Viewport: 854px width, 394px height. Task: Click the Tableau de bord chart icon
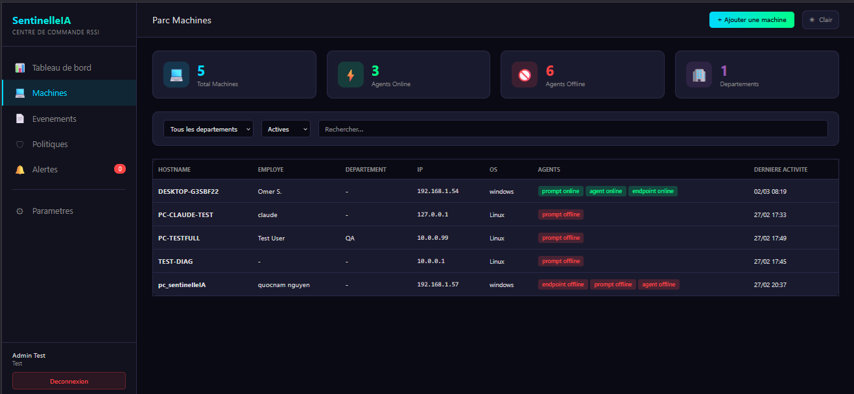(20, 67)
